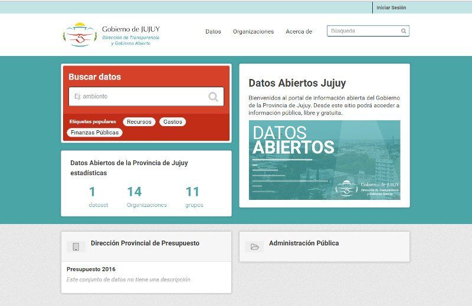Open the Presupuesto 2016 dataset link
The height and width of the screenshot is (306, 472).
click(x=91, y=269)
